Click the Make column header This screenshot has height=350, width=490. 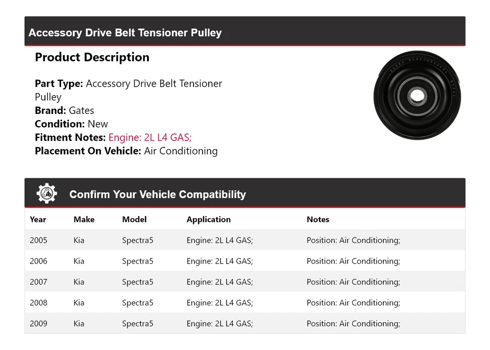pyautogui.click(x=84, y=219)
